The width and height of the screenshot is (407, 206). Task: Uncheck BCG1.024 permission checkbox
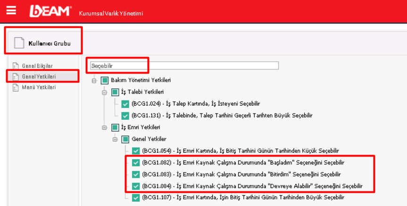125,104
